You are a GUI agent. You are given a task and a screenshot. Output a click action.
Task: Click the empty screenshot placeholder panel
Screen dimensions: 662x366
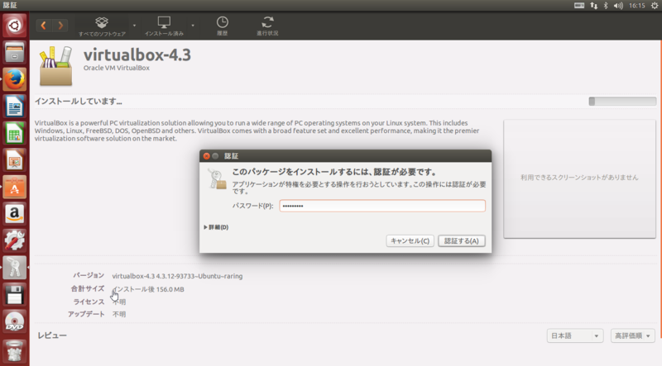click(579, 178)
